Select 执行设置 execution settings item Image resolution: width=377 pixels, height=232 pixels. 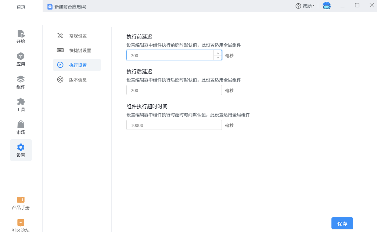coord(77,65)
